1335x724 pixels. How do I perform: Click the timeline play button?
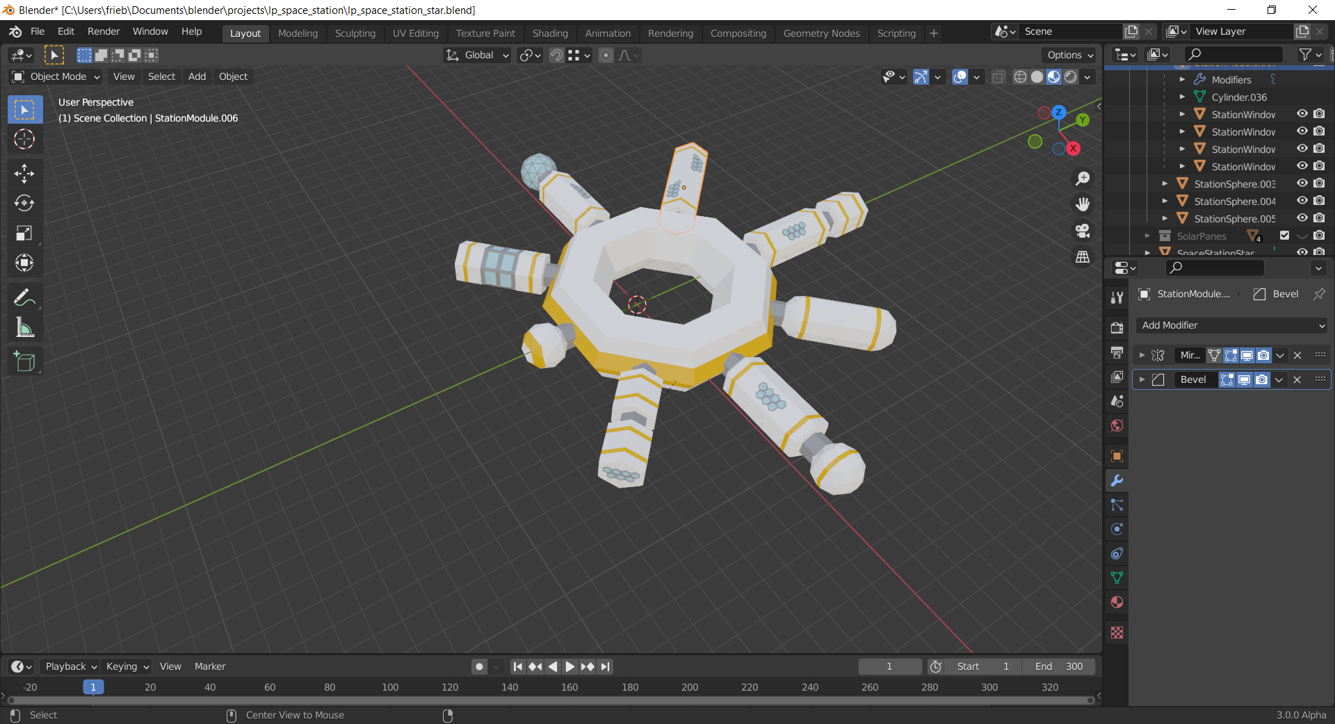click(x=569, y=666)
